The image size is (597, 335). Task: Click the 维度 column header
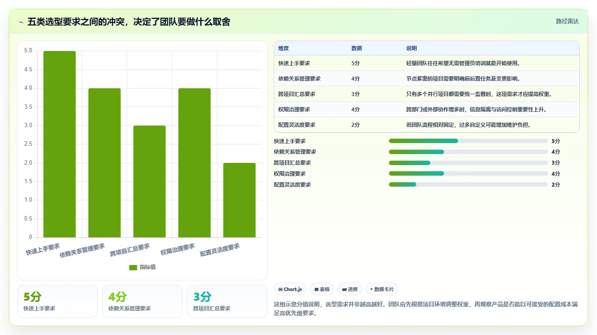point(284,48)
